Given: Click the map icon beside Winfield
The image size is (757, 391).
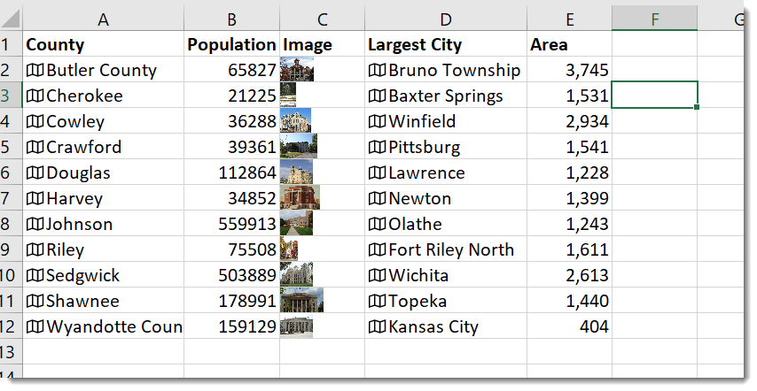Looking at the screenshot, I should click(x=377, y=121).
